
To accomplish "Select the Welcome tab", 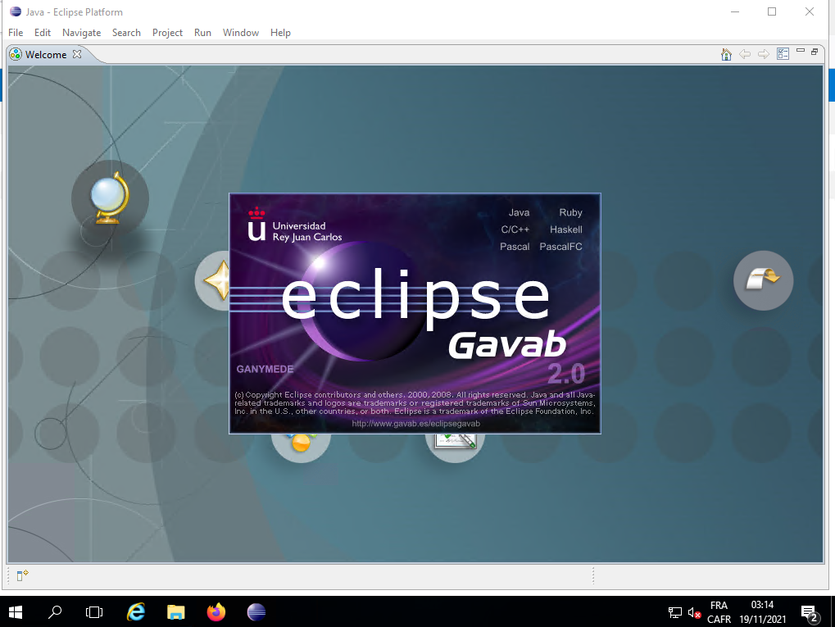I will pos(46,54).
